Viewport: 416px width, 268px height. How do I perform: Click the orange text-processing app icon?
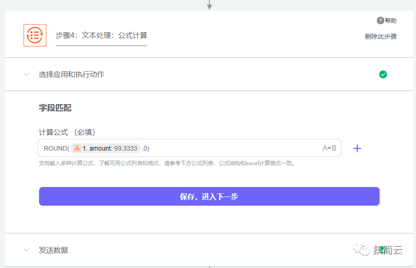click(x=35, y=35)
